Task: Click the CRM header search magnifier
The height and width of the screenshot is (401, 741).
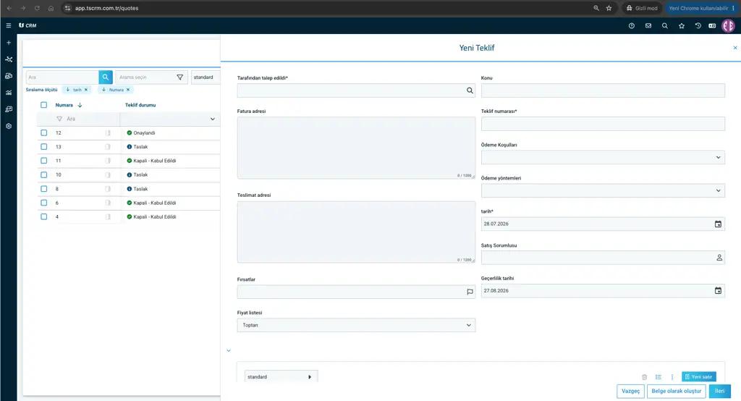Action: (665, 26)
